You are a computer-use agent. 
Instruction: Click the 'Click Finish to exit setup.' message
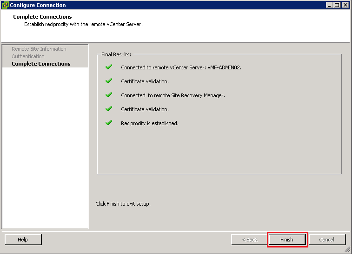(x=123, y=204)
